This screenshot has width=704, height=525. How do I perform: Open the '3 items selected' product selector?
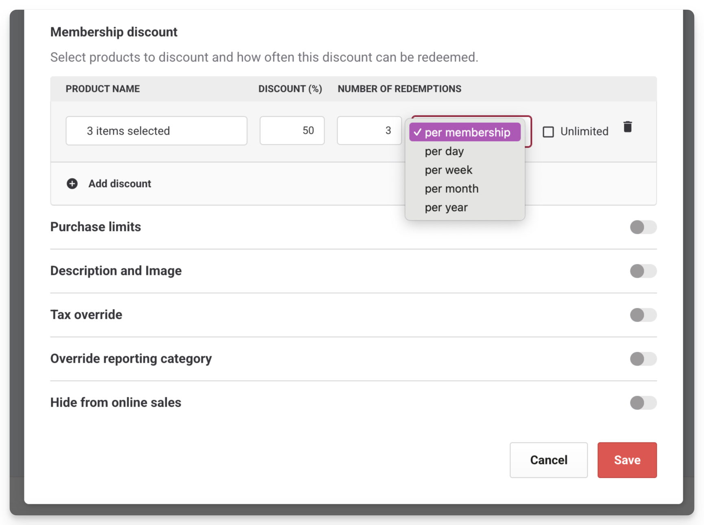click(x=156, y=131)
